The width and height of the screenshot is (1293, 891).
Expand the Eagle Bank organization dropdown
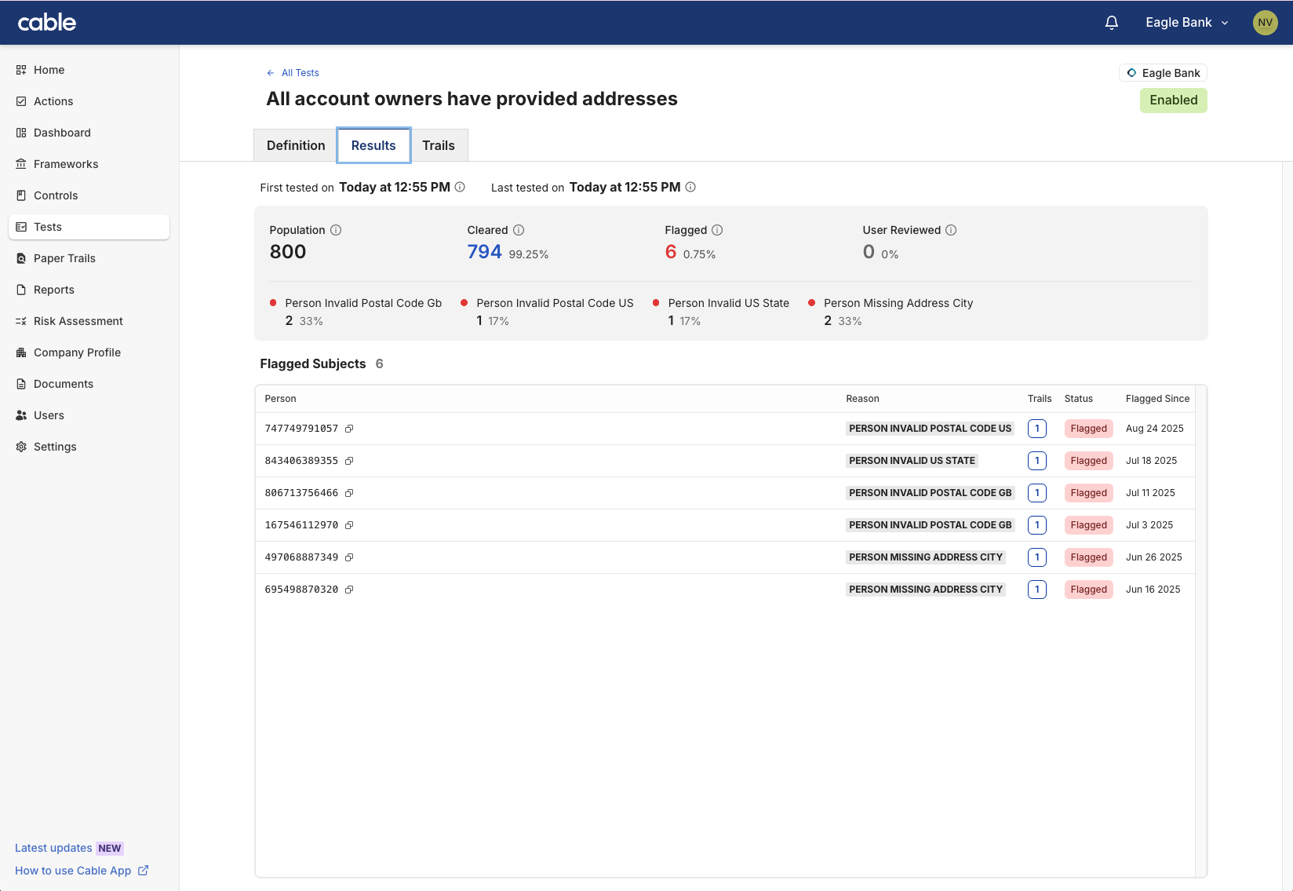click(x=1186, y=23)
